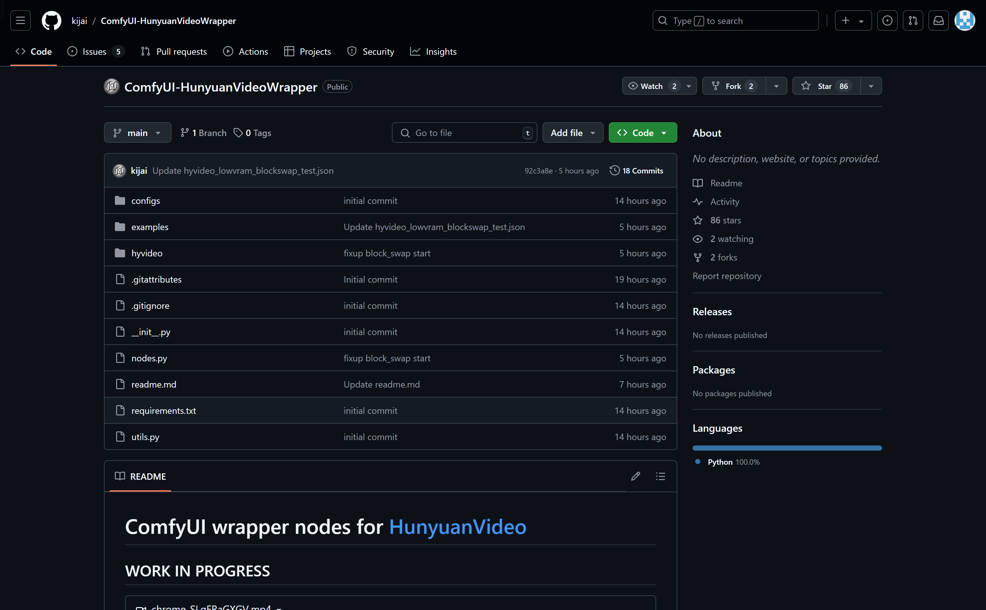
Task: Click the file icon beside nodes.py
Action: tap(120, 358)
